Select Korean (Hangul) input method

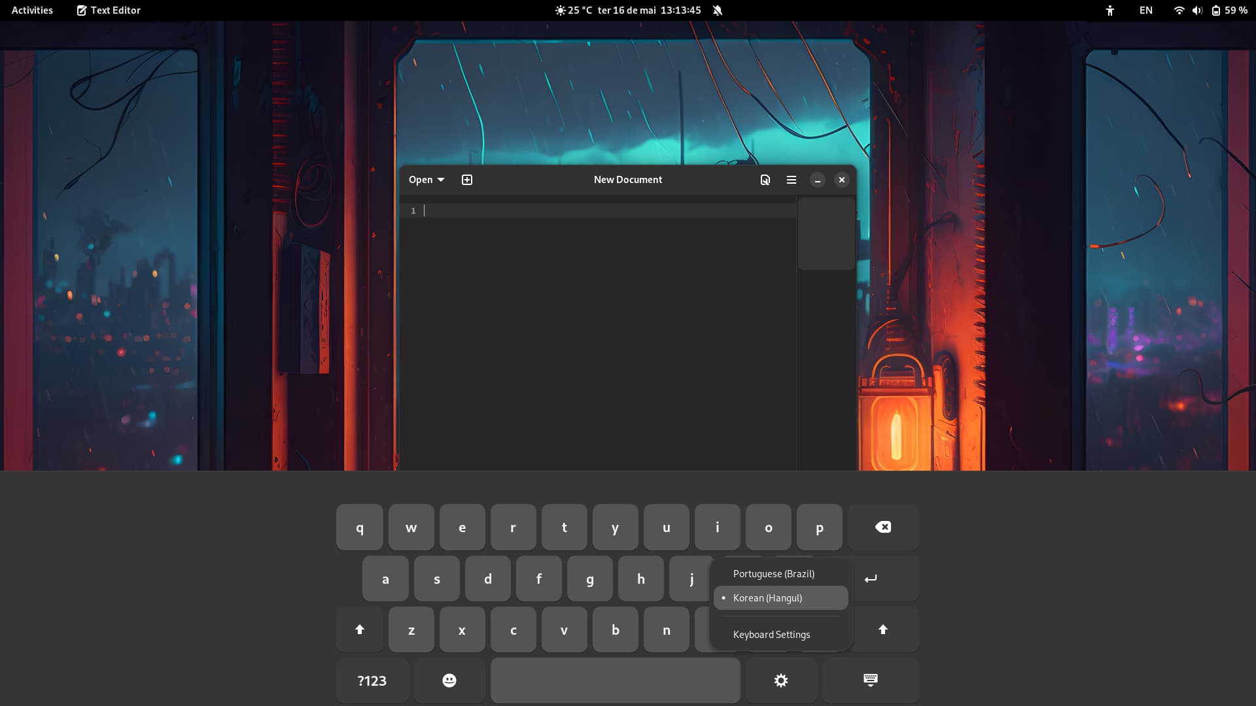click(767, 597)
